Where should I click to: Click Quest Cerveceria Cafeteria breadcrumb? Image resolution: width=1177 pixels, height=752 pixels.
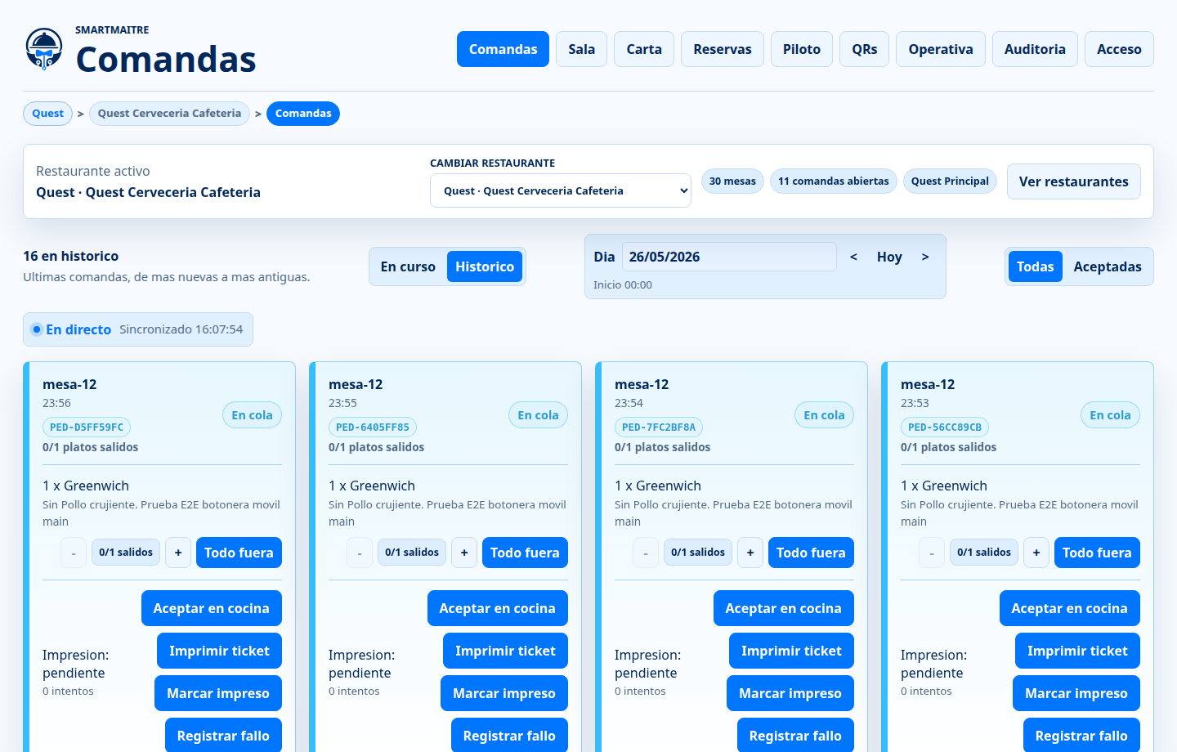[x=169, y=114]
